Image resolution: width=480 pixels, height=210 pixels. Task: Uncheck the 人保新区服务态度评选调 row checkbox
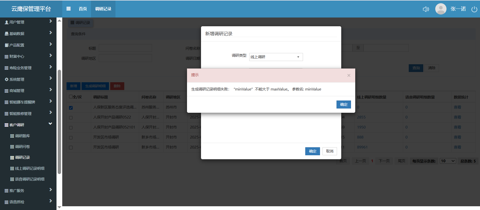(71, 108)
